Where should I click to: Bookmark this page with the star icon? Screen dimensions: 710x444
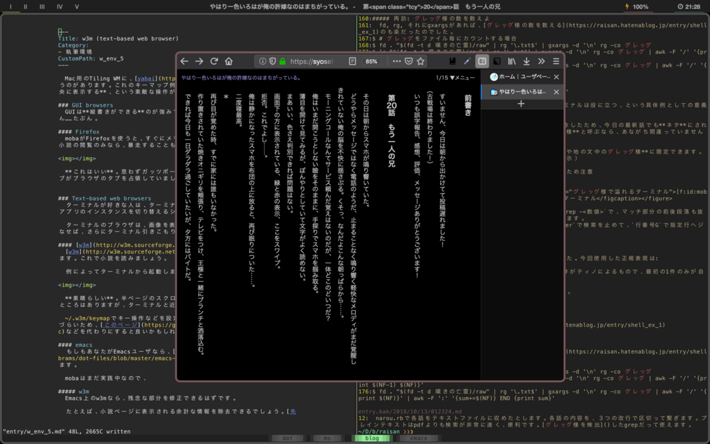(x=421, y=62)
